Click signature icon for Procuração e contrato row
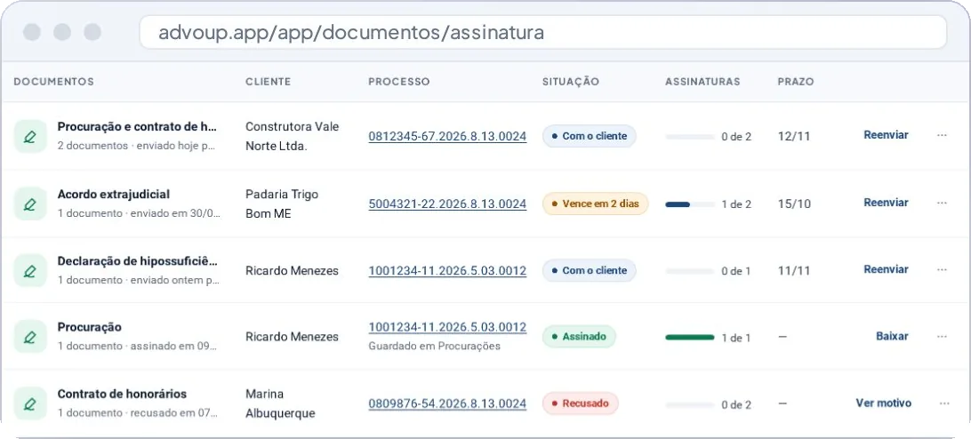 click(29, 136)
